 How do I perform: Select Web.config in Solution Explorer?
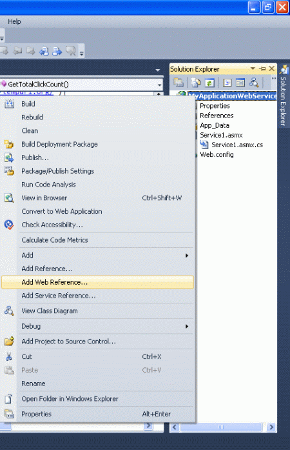tap(217, 155)
